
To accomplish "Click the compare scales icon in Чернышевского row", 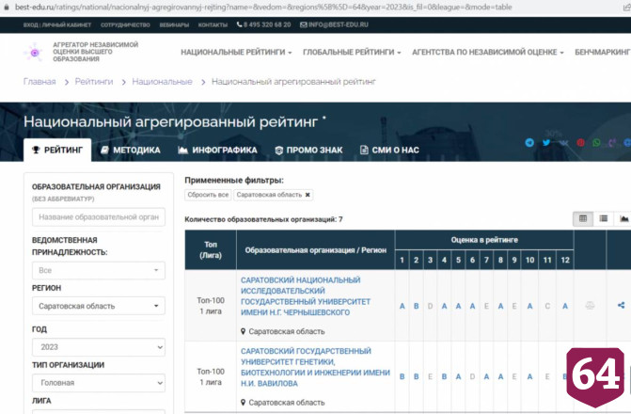I will point(590,306).
